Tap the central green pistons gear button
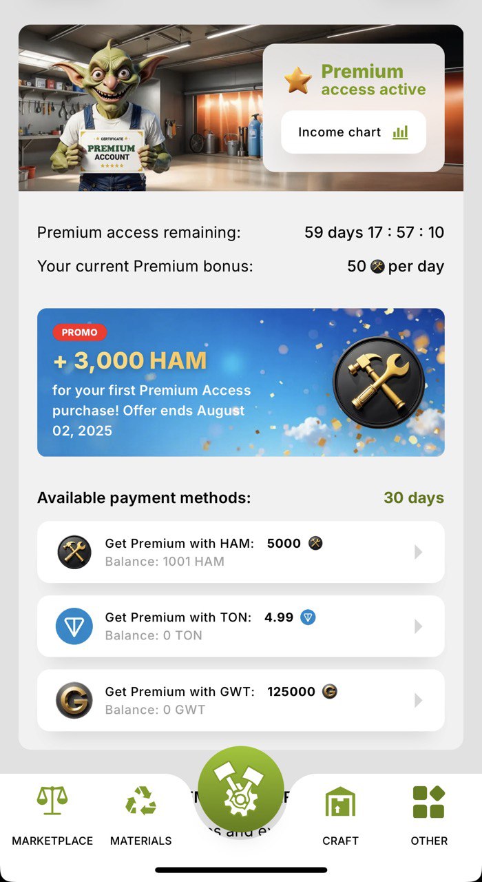 point(240,790)
